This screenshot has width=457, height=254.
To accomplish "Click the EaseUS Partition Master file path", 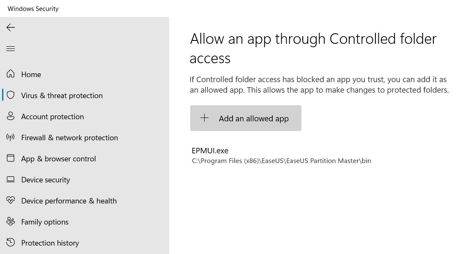I will click(x=281, y=160).
